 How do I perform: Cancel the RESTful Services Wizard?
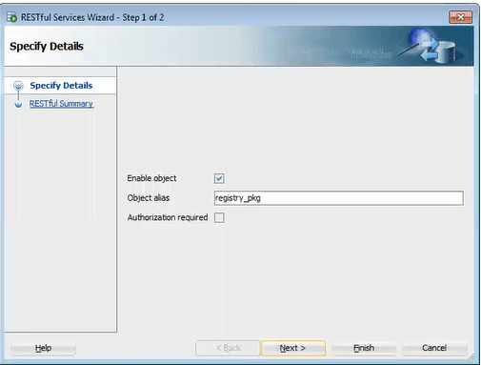coord(434,348)
